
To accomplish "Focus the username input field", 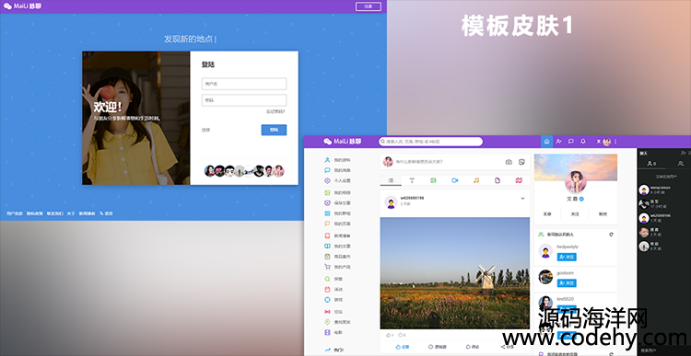I will 244,84.
